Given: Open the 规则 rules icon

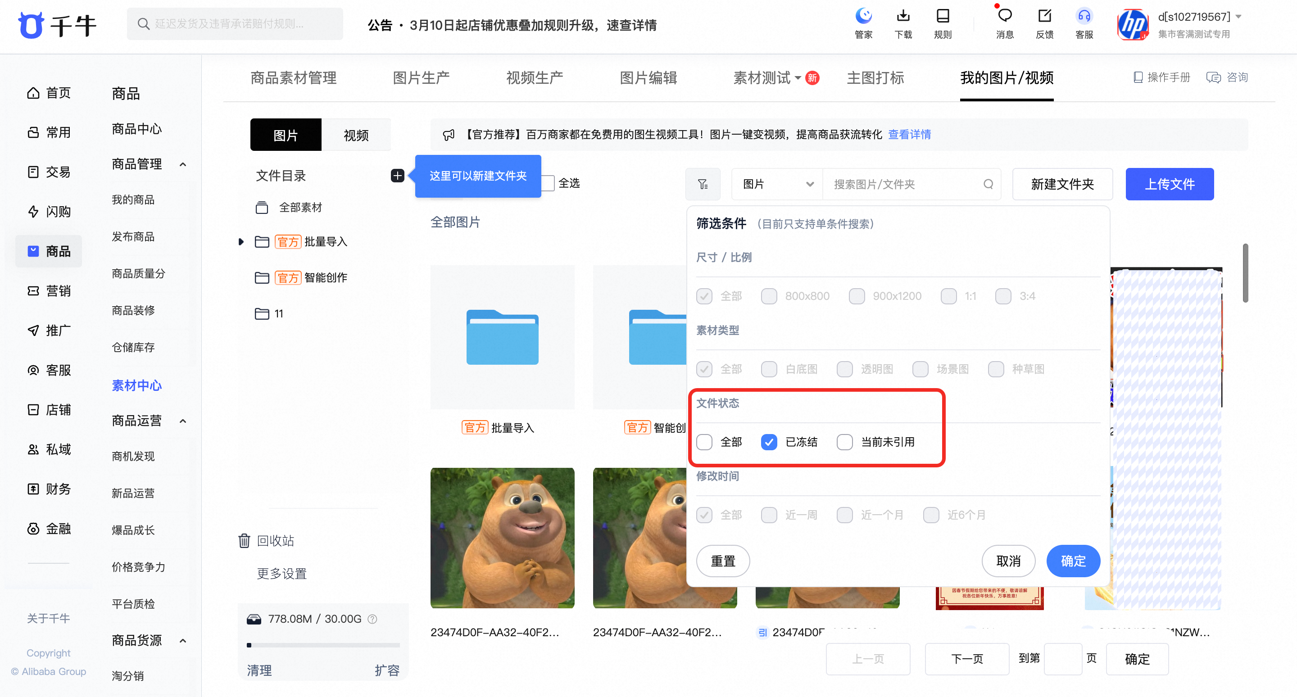Looking at the screenshot, I should [x=943, y=23].
